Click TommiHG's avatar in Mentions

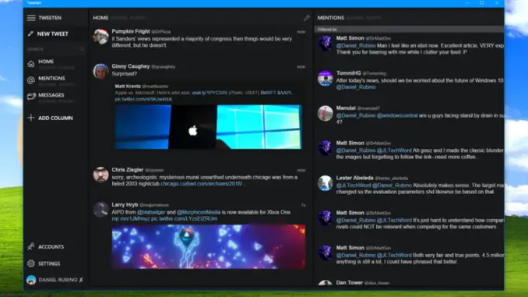click(326, 78)
